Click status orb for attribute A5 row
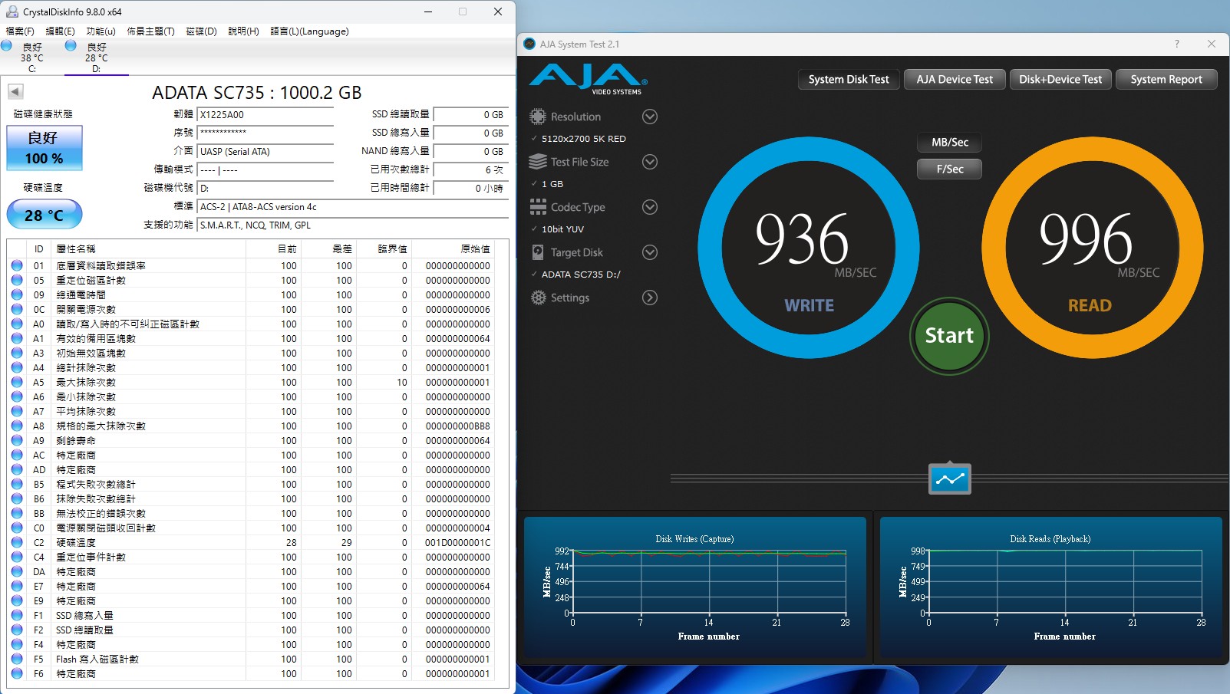The height and width of the screenshot is (694, 1230). [17, 382]
